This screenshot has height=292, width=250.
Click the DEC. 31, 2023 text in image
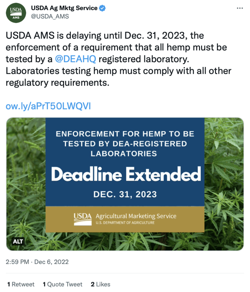125,194
